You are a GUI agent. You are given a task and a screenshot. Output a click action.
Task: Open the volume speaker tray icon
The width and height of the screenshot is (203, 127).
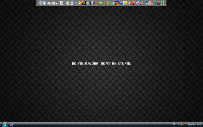[194, 124]
